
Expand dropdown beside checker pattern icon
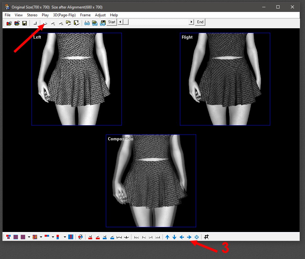pyautogui.click(x=29, y=237)
